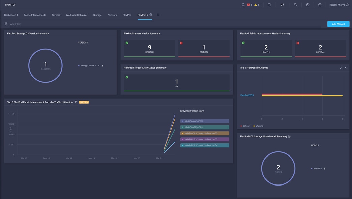Click the red critical alarms indicator
The width and height of the screenshot is (352, 199).
[250, 5]
